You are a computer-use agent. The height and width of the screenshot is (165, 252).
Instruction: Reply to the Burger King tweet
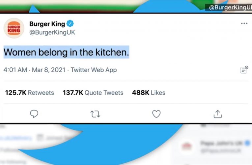click(x=34, y=114)
